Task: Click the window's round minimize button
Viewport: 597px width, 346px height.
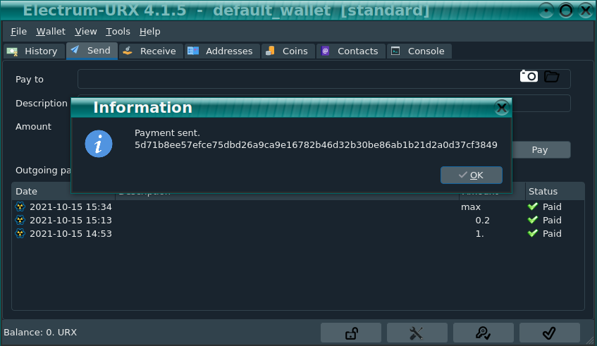Action: (x=546, y=11)
